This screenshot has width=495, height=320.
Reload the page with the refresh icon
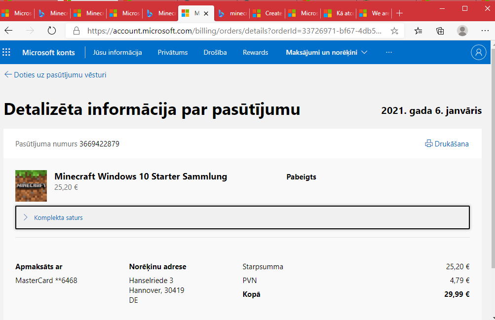click(51, 31)
